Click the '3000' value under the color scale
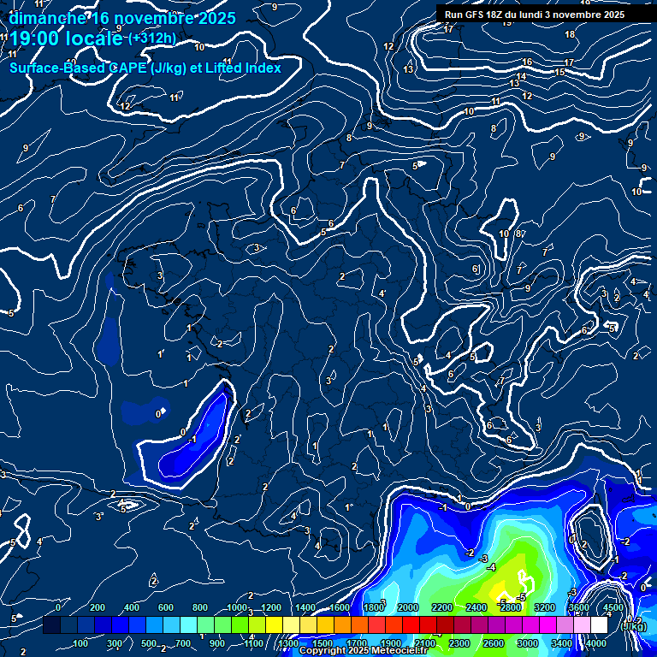The height and width of the screenshot is (657, 657). click(528, 643)
